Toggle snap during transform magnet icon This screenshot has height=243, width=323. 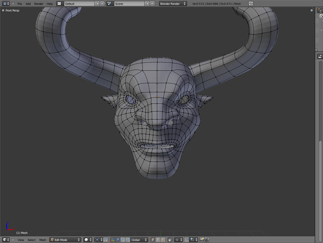[187, 240]
